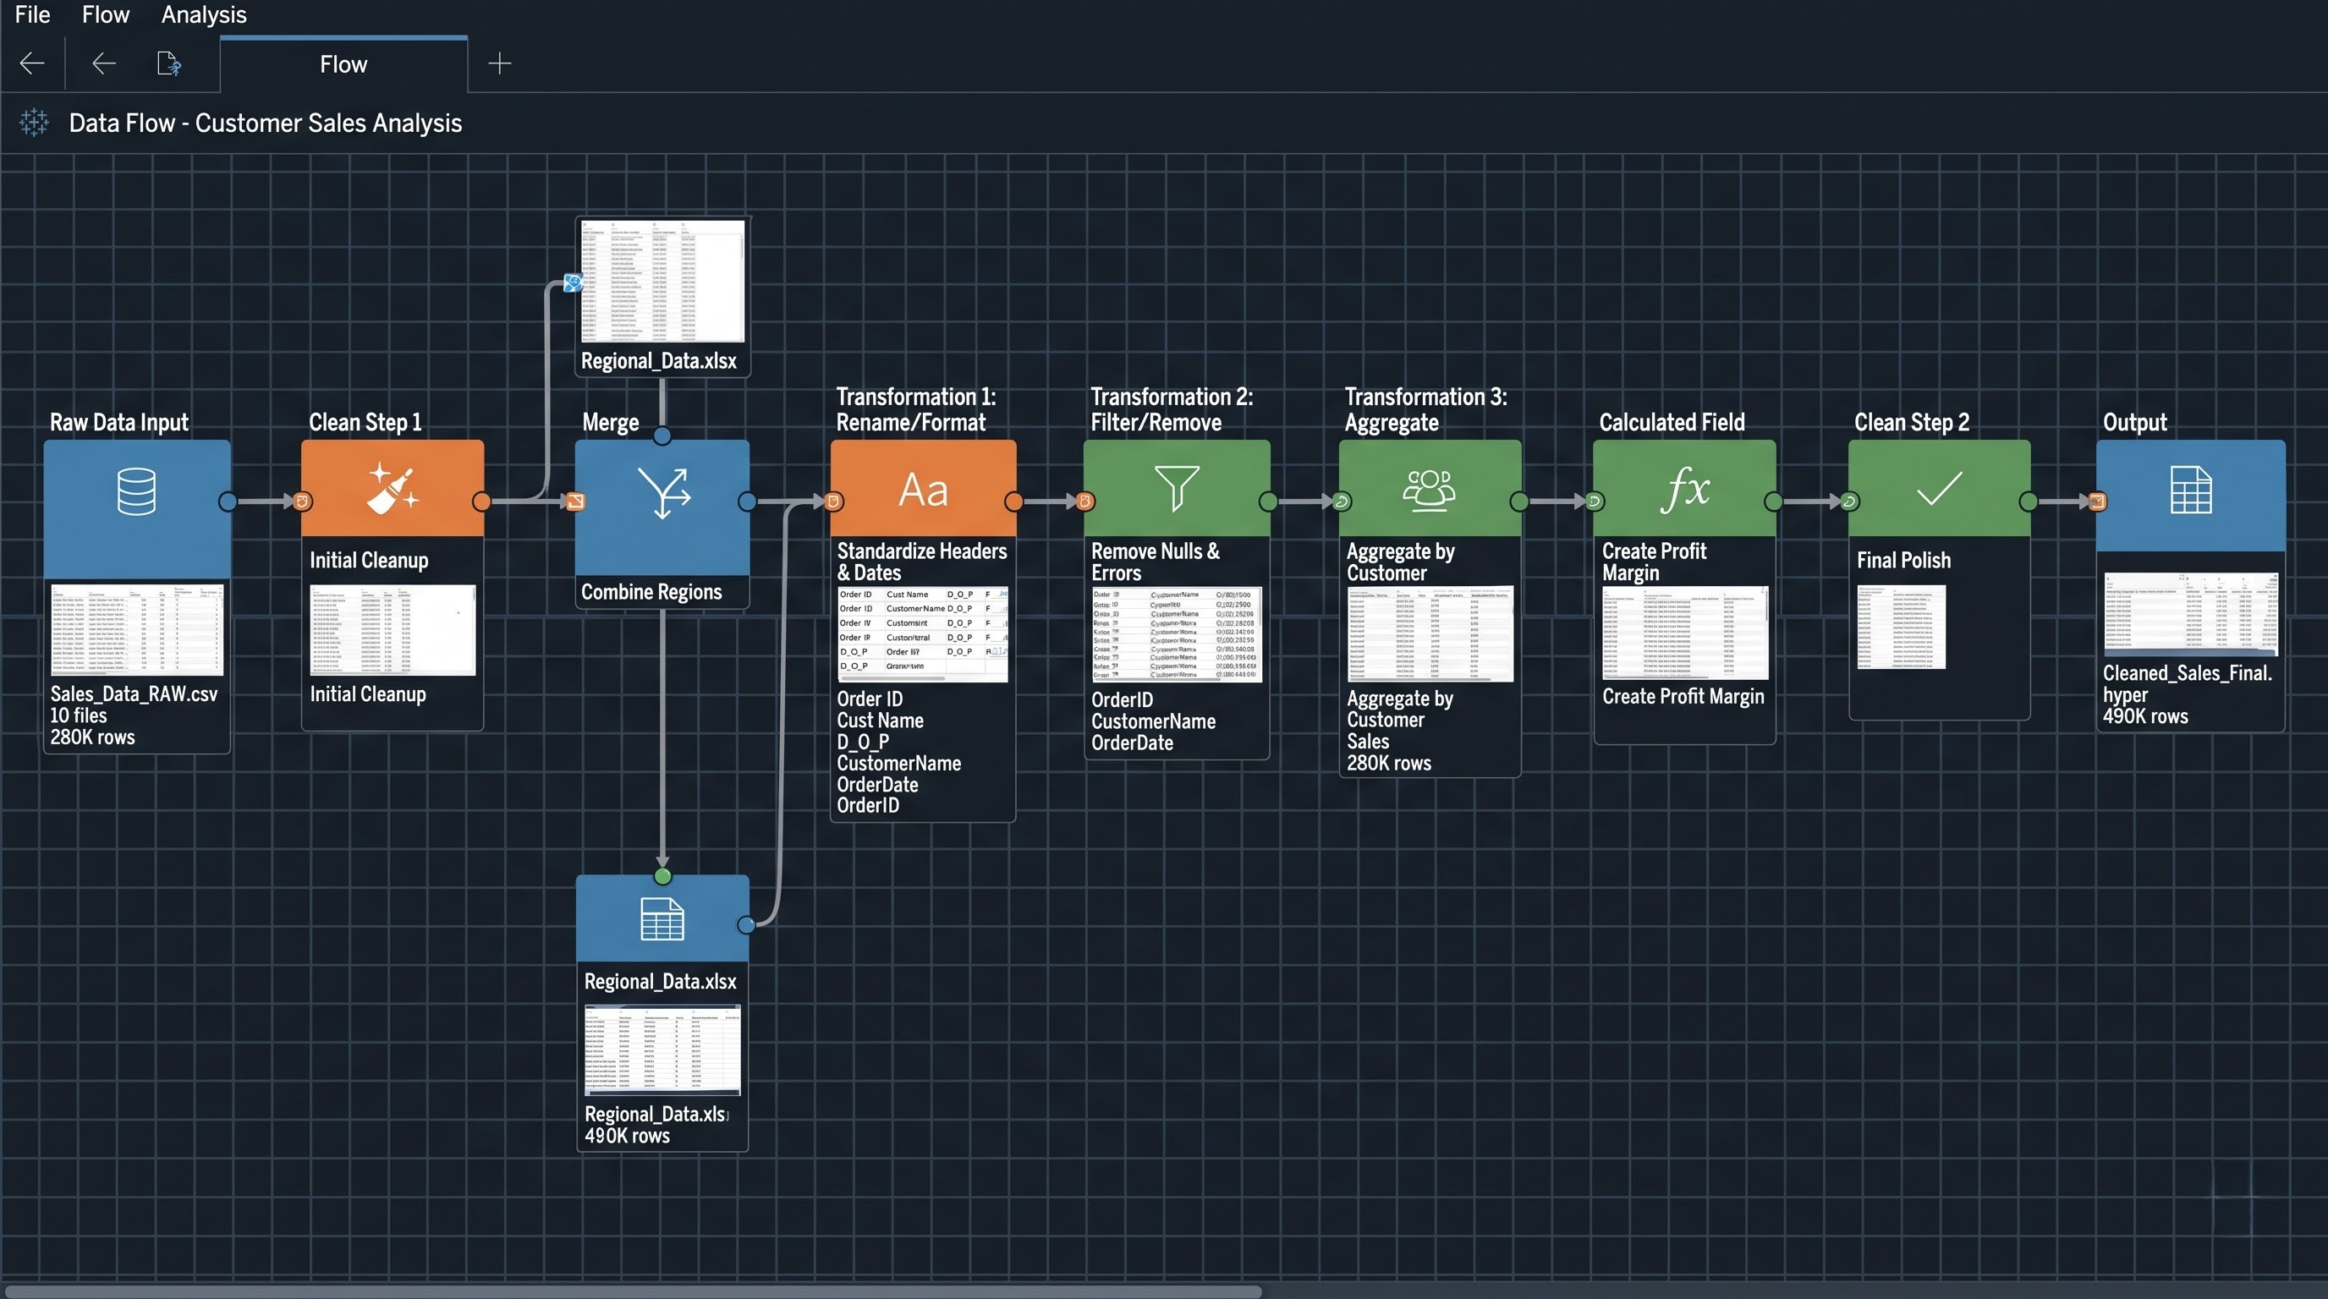Screen dimensions: 2328x1299
Task: Select the Clean Step 1 broom icon
Action: tap(393, 488)
